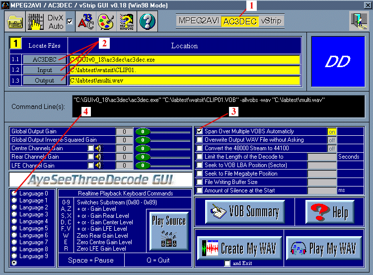Click the ac3dec.exe location field
This screenshot has width=373, height=275.
pos(185,60)
